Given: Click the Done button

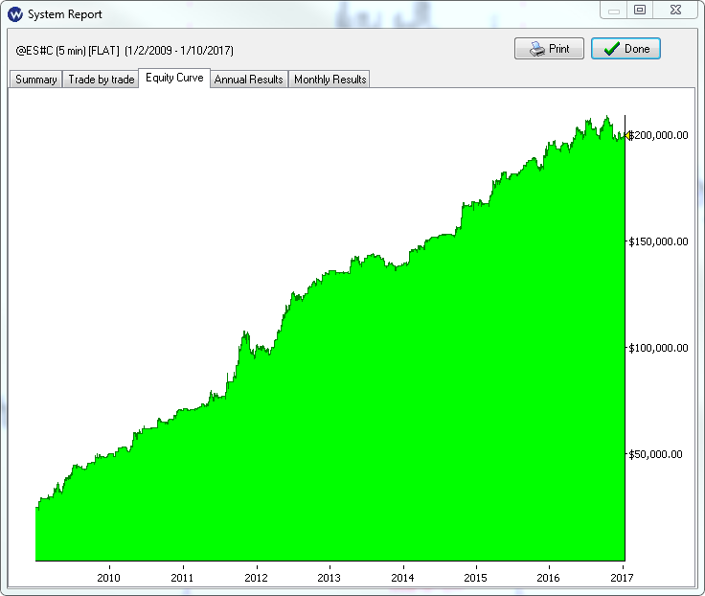Looking at the screenshot, I should tap(625, 49).
